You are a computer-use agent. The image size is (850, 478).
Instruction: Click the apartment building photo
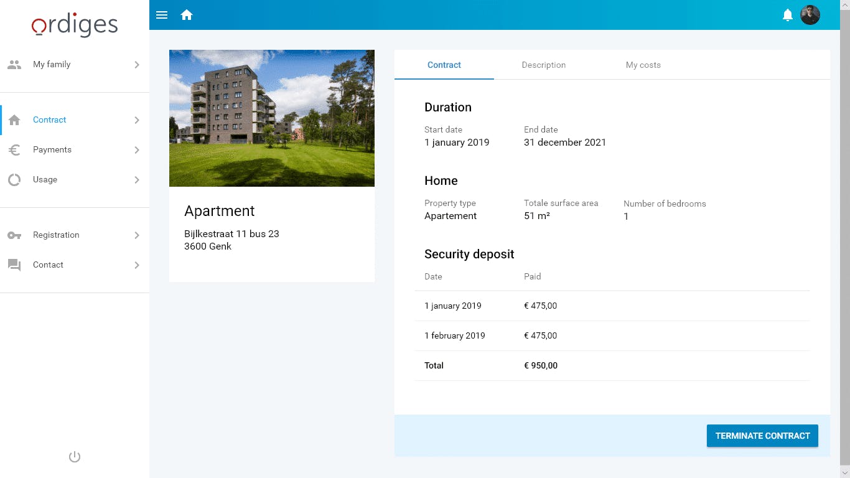pyautogui.click(x=272, y=118)
